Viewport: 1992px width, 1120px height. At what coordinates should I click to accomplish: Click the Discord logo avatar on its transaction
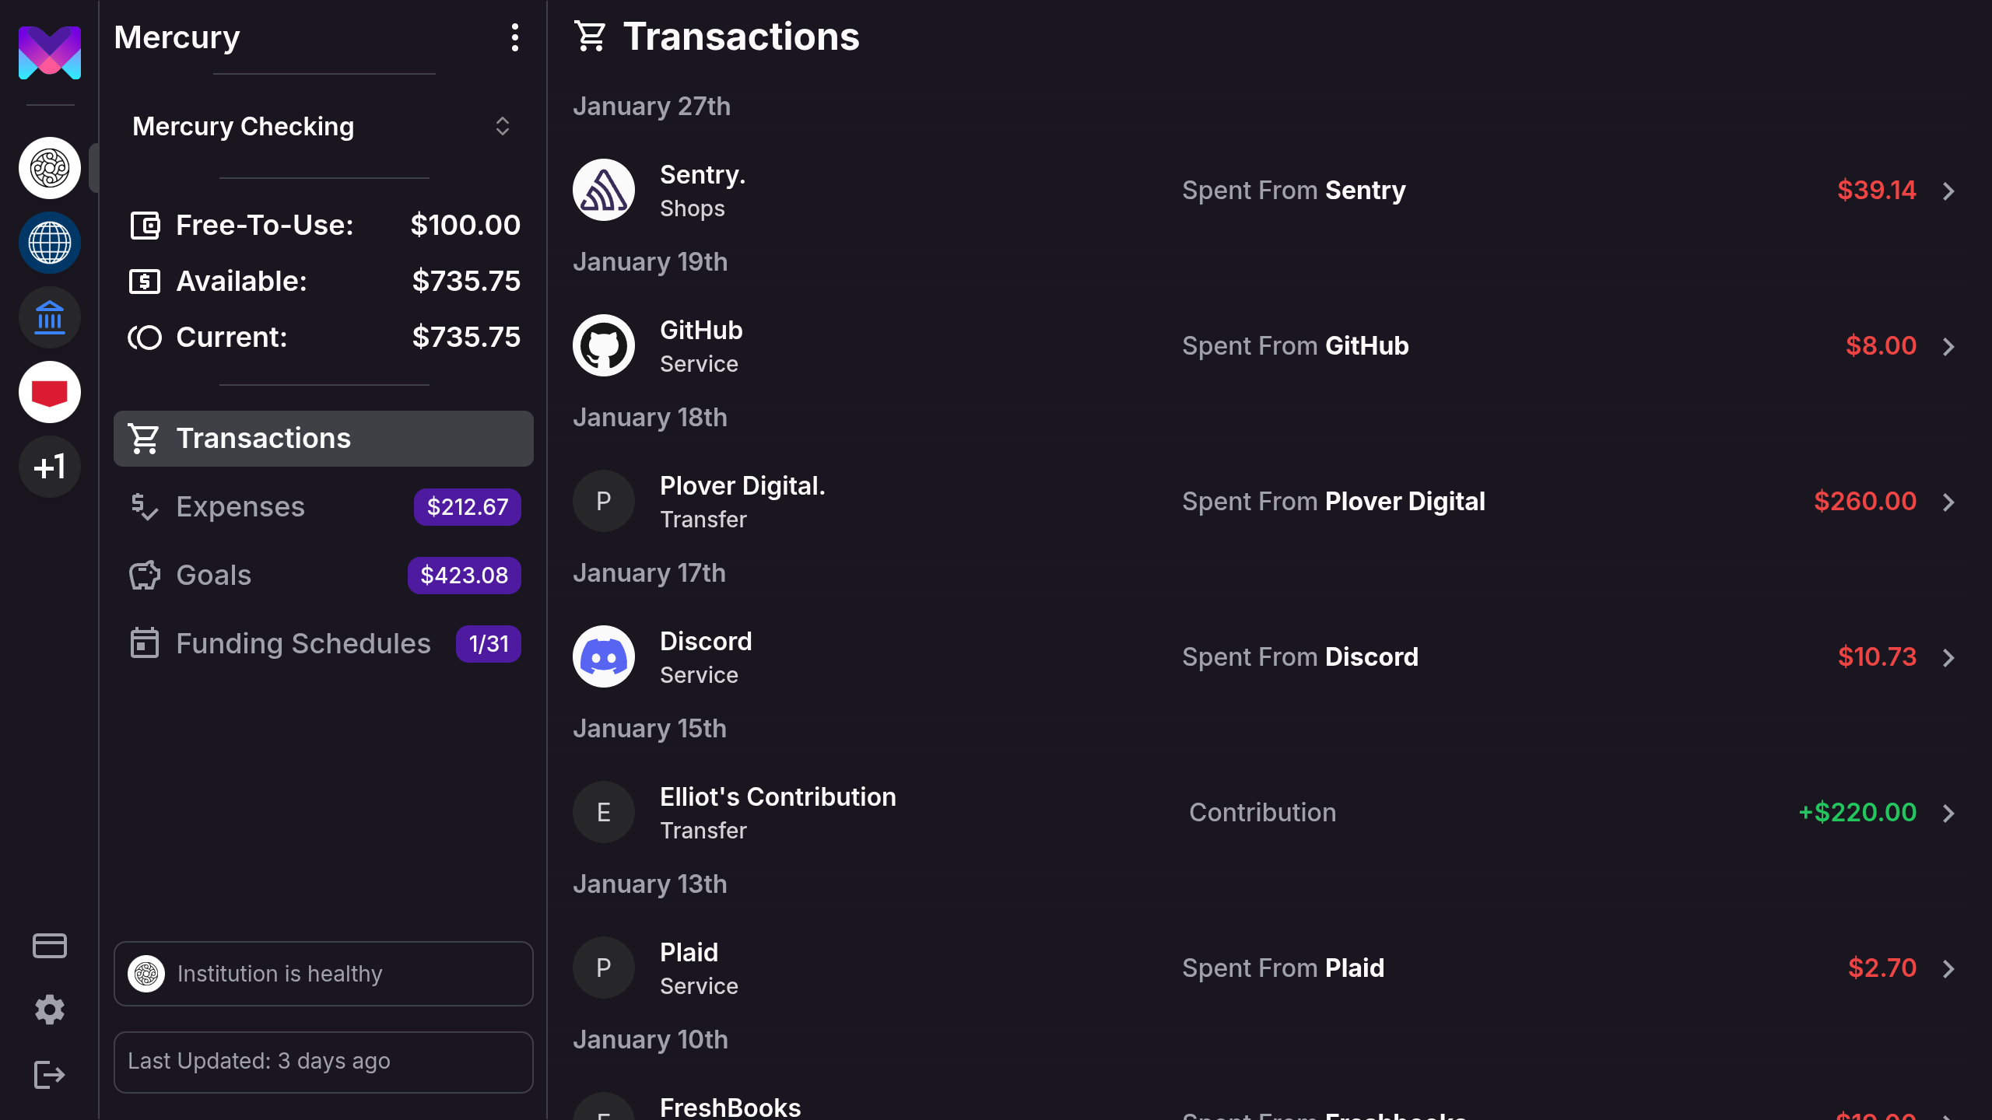(x=603, y=656)
